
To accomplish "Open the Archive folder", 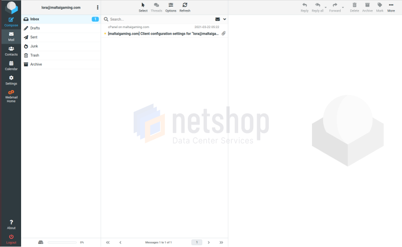I will (61, 64).
